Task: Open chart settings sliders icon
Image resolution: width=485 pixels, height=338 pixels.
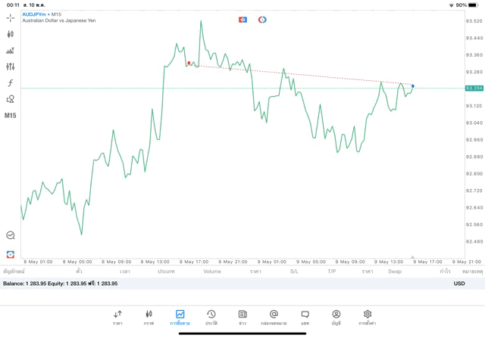Action: (x=10, y=67)
